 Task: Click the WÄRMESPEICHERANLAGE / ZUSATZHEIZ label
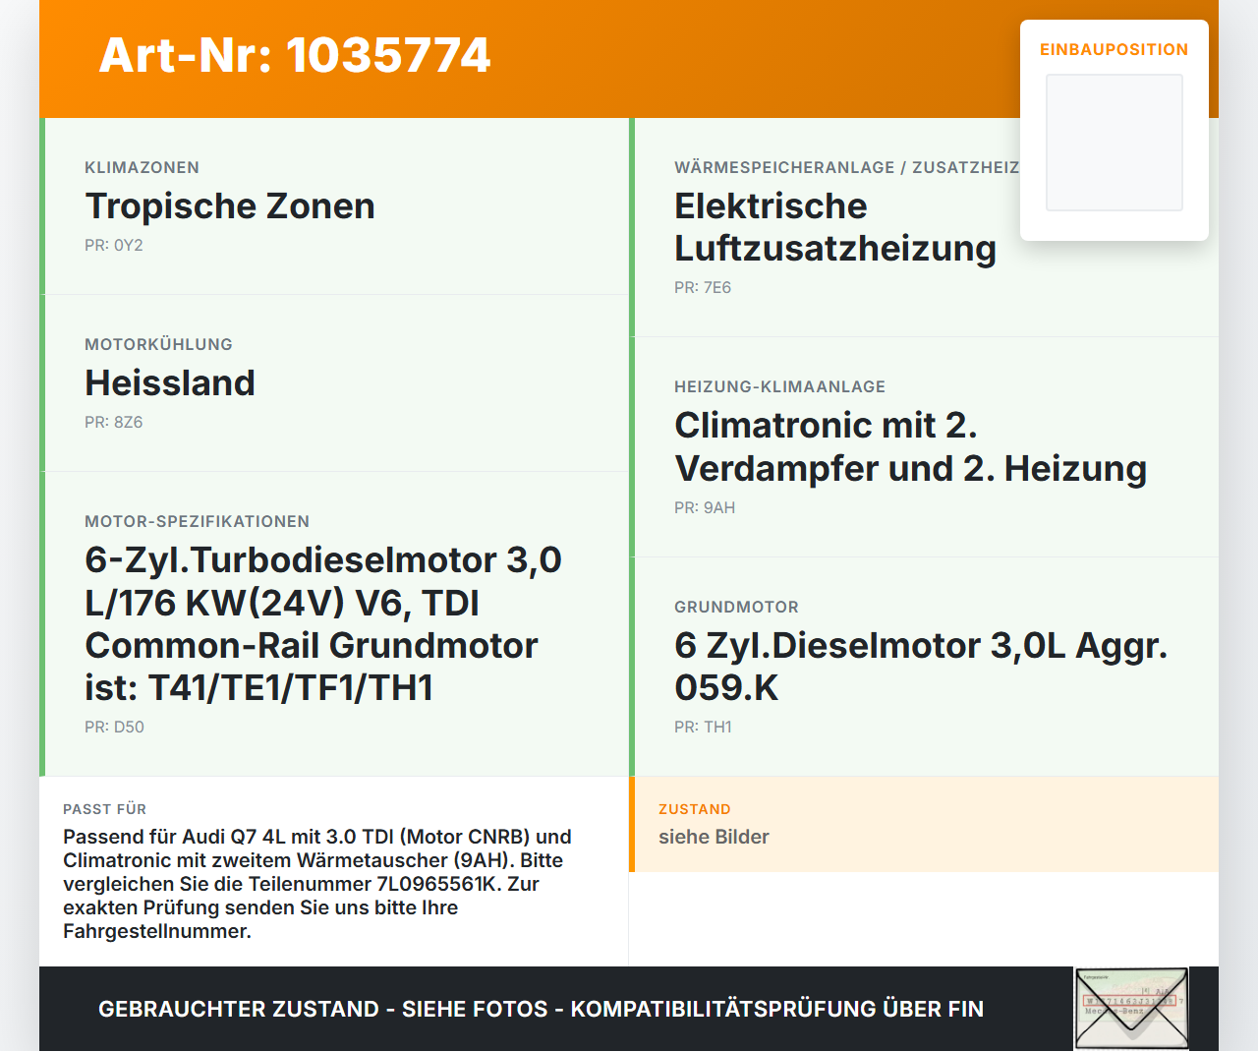pos(846,168)
